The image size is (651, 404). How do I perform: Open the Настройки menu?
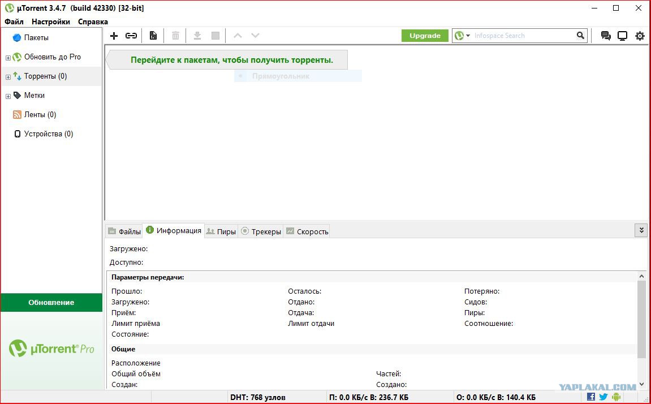[51, 22]
